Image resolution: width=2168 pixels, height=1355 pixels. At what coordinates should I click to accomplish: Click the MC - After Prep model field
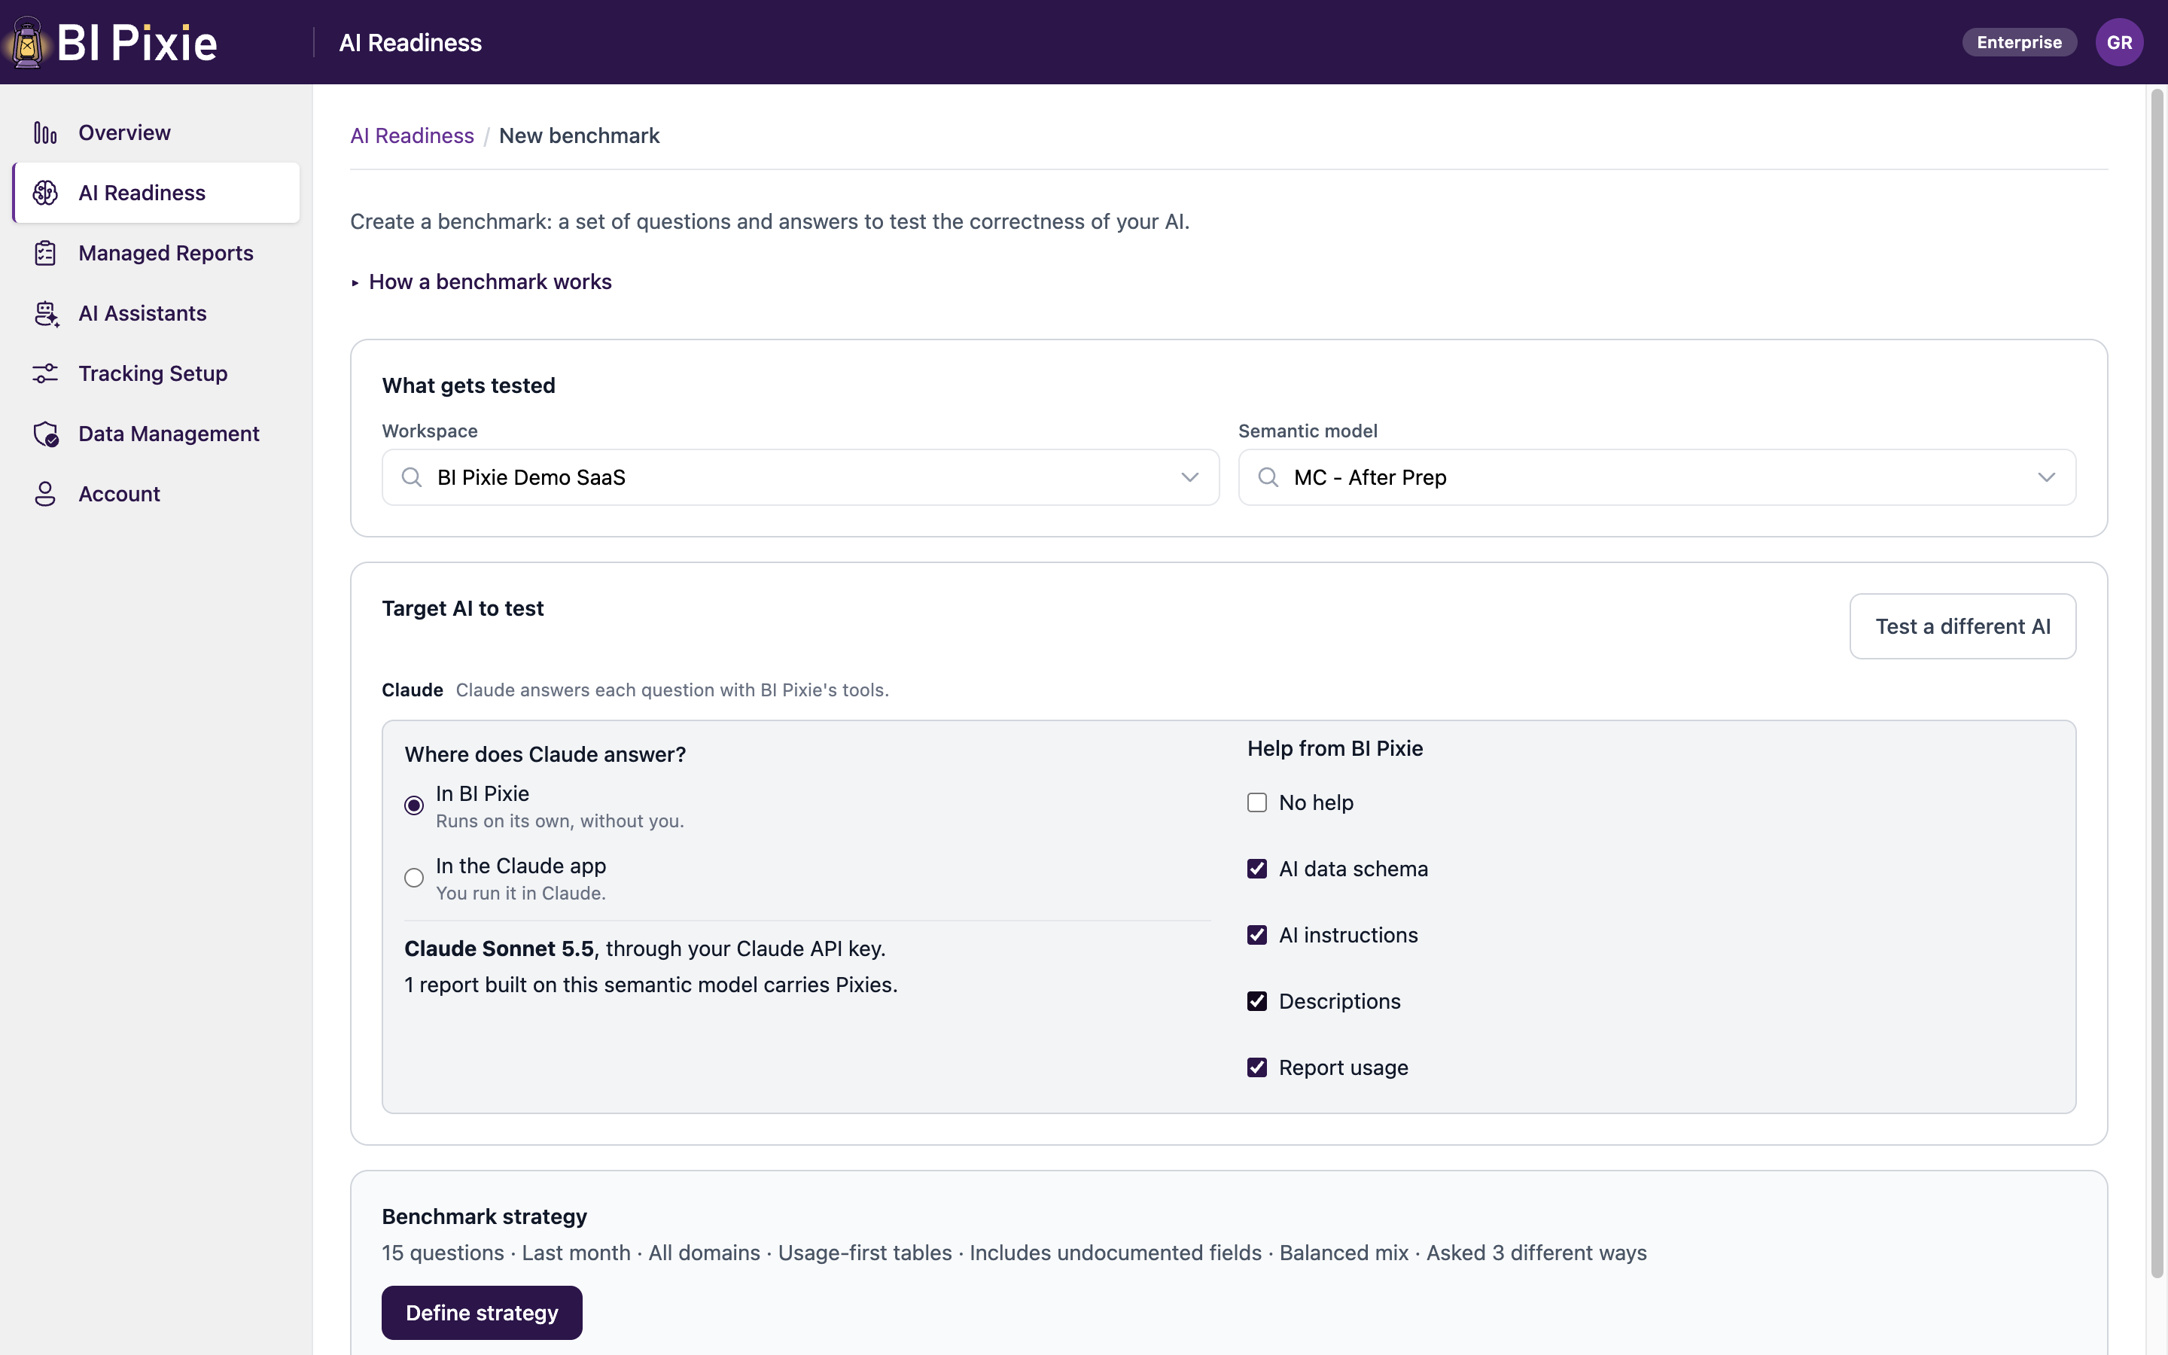tap(1656, 478)
